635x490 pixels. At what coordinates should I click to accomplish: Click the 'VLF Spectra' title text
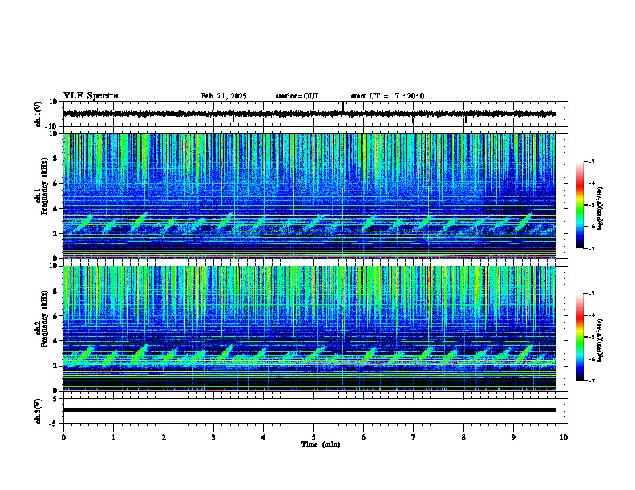pos(91,96)
